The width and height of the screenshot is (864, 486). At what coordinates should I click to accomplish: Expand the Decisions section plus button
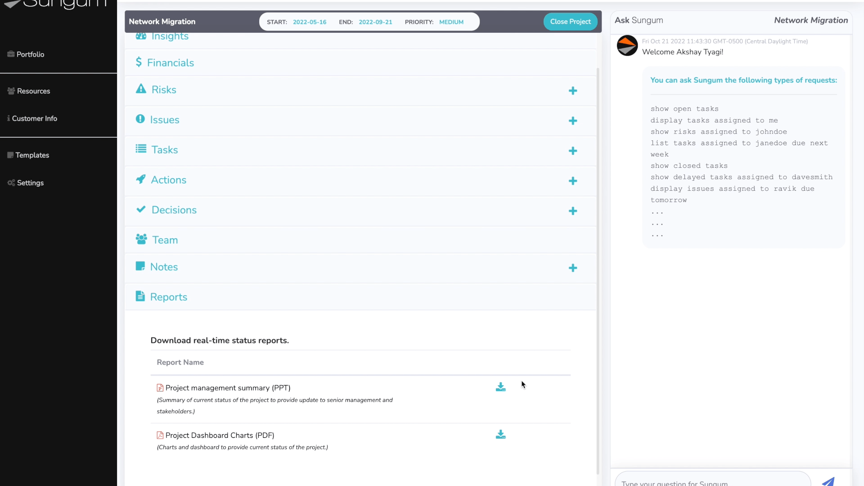572,211
